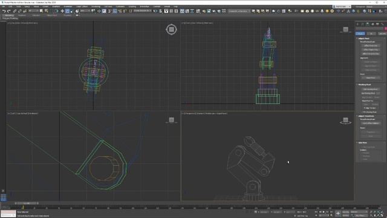Open the Create command panel tab
Image resolution: width=387 pixels, height=218 pixels.
tap(357, 24)
